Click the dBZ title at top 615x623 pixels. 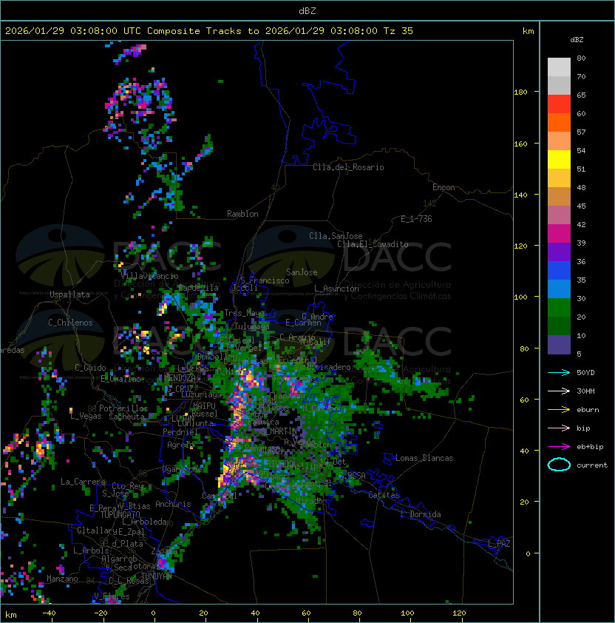pos(307,11)
